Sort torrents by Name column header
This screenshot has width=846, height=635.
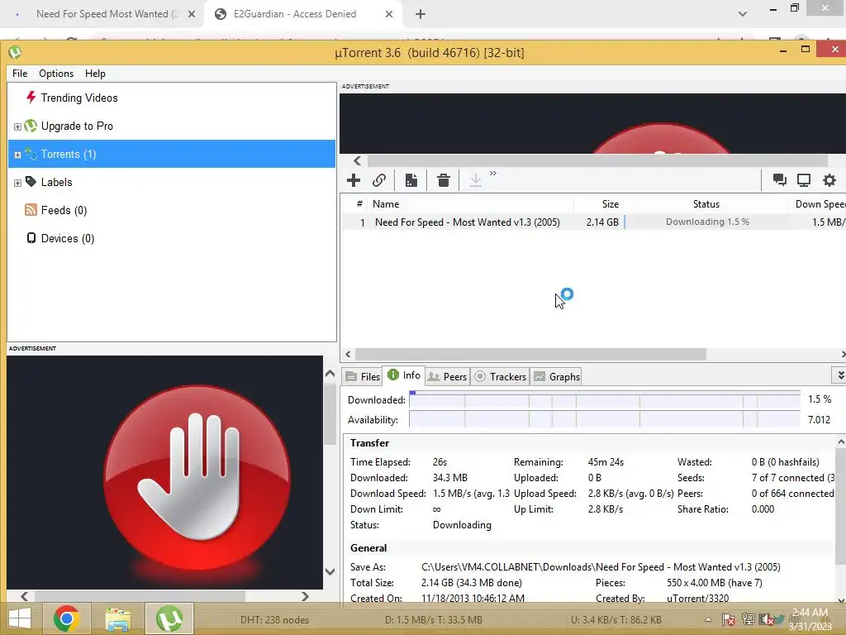[469, 204]
